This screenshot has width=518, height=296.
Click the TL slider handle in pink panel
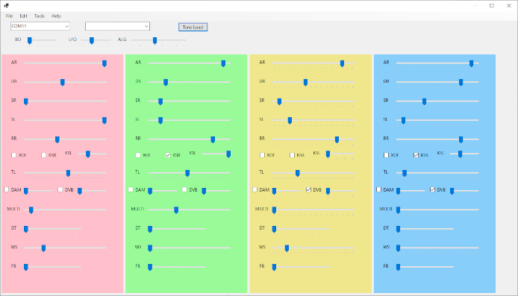coord(69,173)
